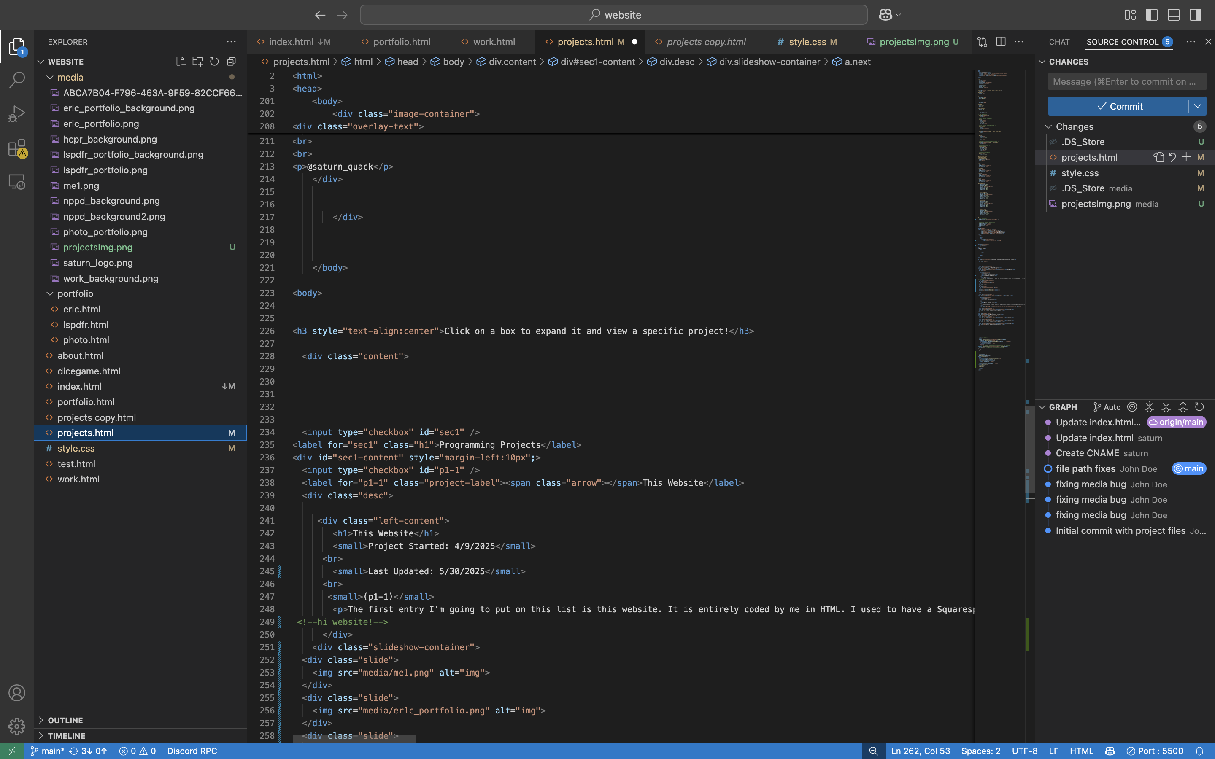This screenshot has height=759, width=1215.
Task: Click Spaces: 2 indentation setting
Action: coord(980,751)
